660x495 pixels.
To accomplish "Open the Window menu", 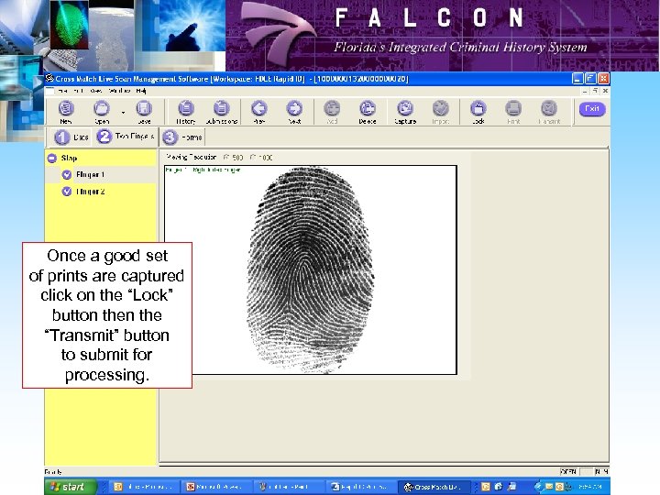I will click(x=118, y=91).
